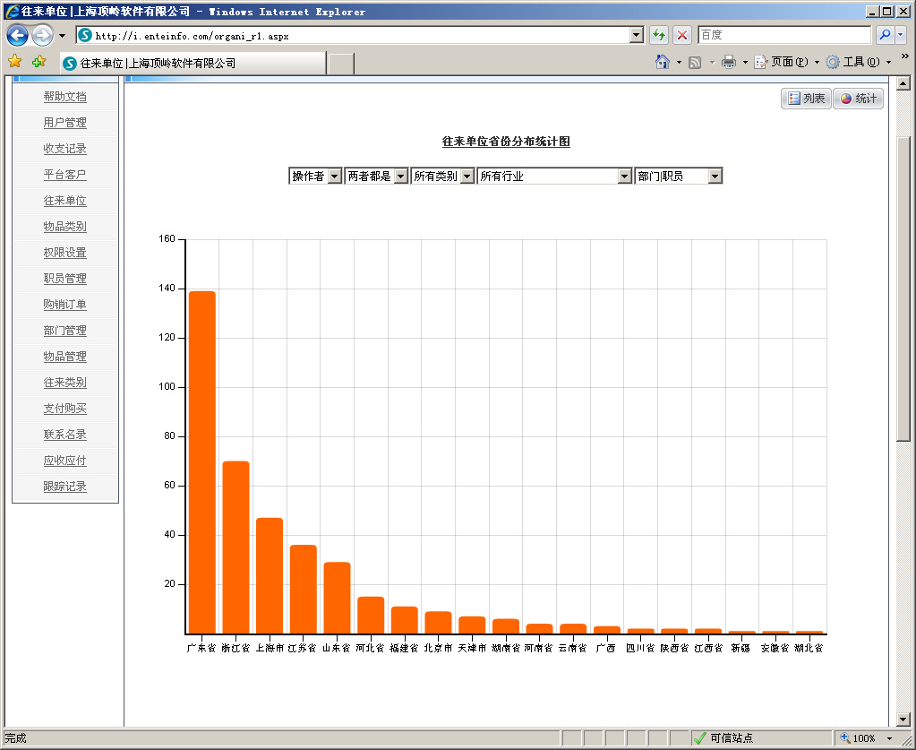
Task: Click the search magnifier icon
Action: point(885,35)
